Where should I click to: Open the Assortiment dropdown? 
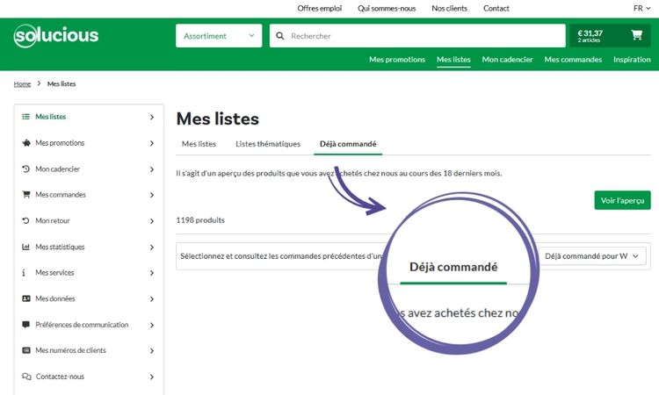point(219,36)
